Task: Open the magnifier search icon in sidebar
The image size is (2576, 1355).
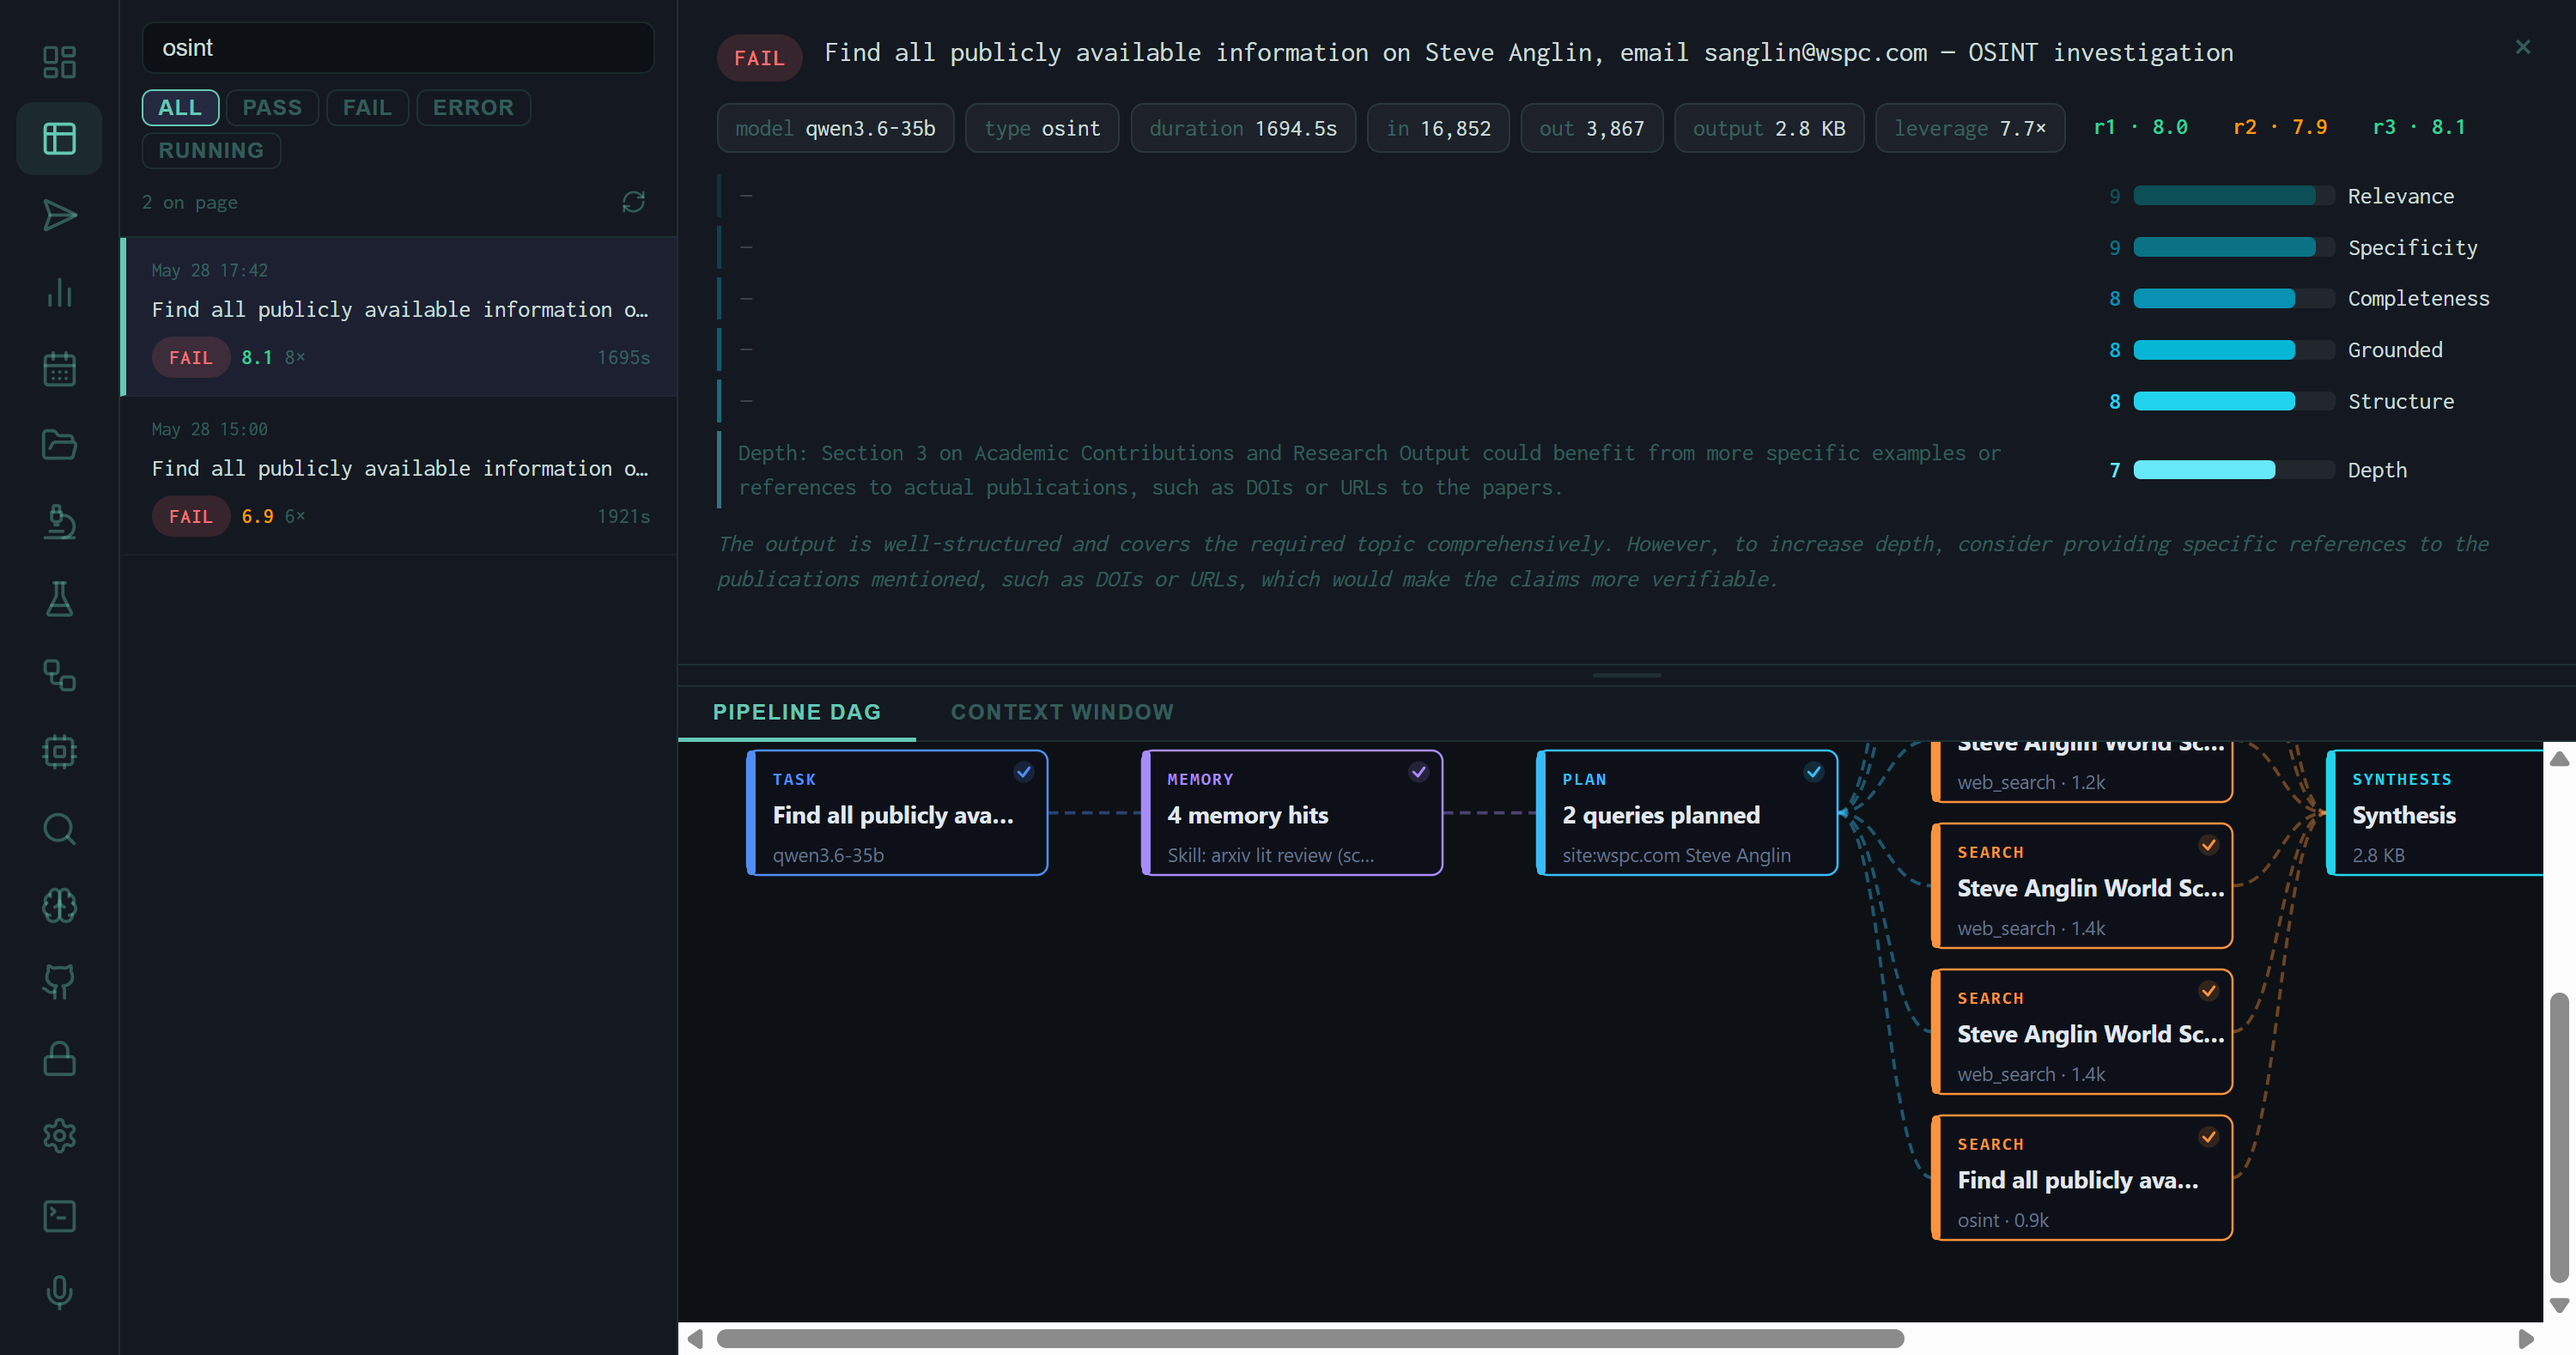Action: pyautogui.click(x=59, y=829)
